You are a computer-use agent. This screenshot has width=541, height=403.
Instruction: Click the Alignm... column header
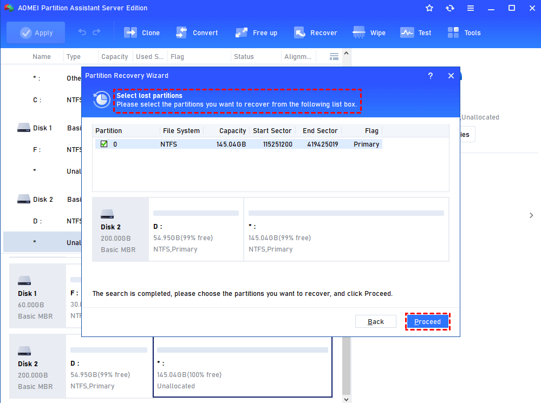pyautogui.click(x=298, y=57)
